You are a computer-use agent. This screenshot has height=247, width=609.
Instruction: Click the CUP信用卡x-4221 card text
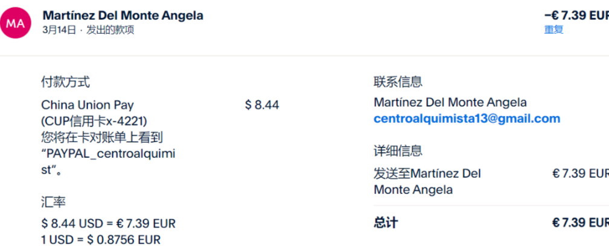click(94, 121)
